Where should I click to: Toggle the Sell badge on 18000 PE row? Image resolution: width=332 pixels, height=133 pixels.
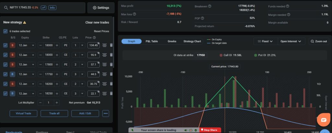pos(12,45)
